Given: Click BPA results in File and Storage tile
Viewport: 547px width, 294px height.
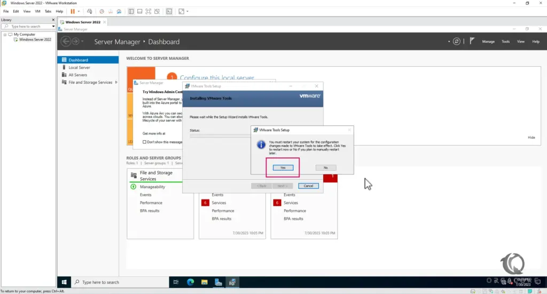Looking at the screenshot, I should coord(150,211).
